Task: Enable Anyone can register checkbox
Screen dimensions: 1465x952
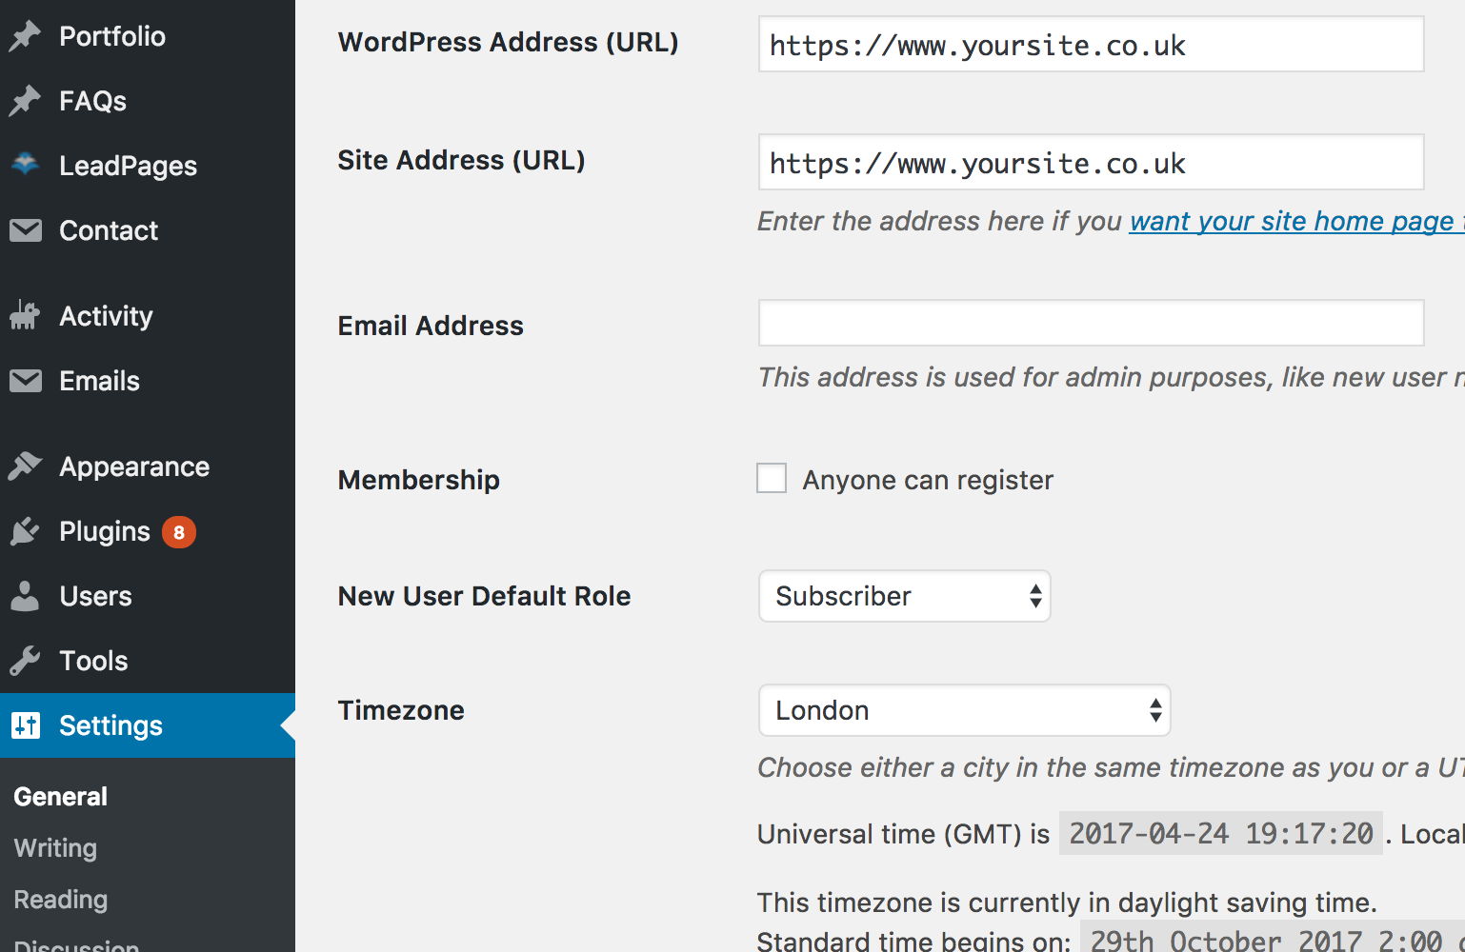Action: pyautogui.click(x=772, y=478)
